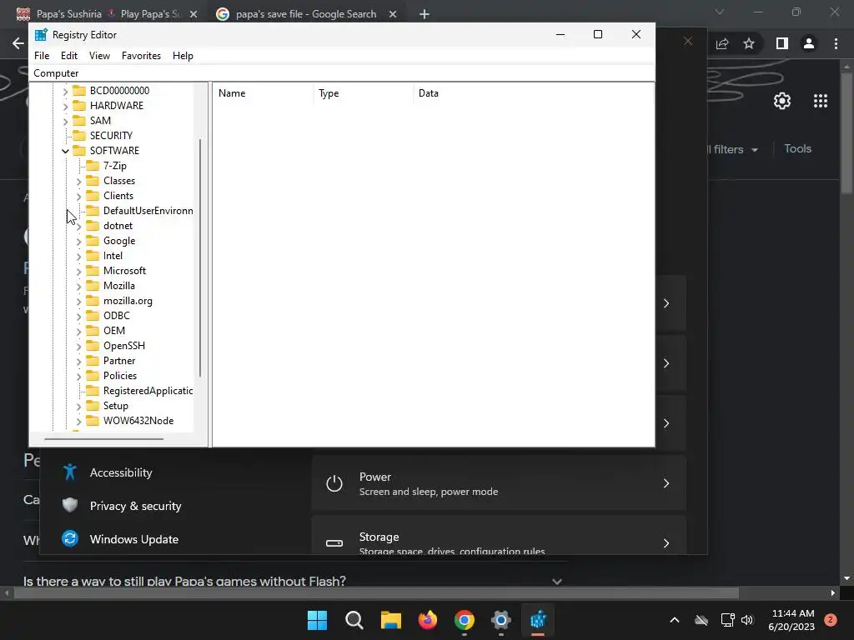Open the Favorites menu in Registry Editor
The image size is (854, 640).
141,56
